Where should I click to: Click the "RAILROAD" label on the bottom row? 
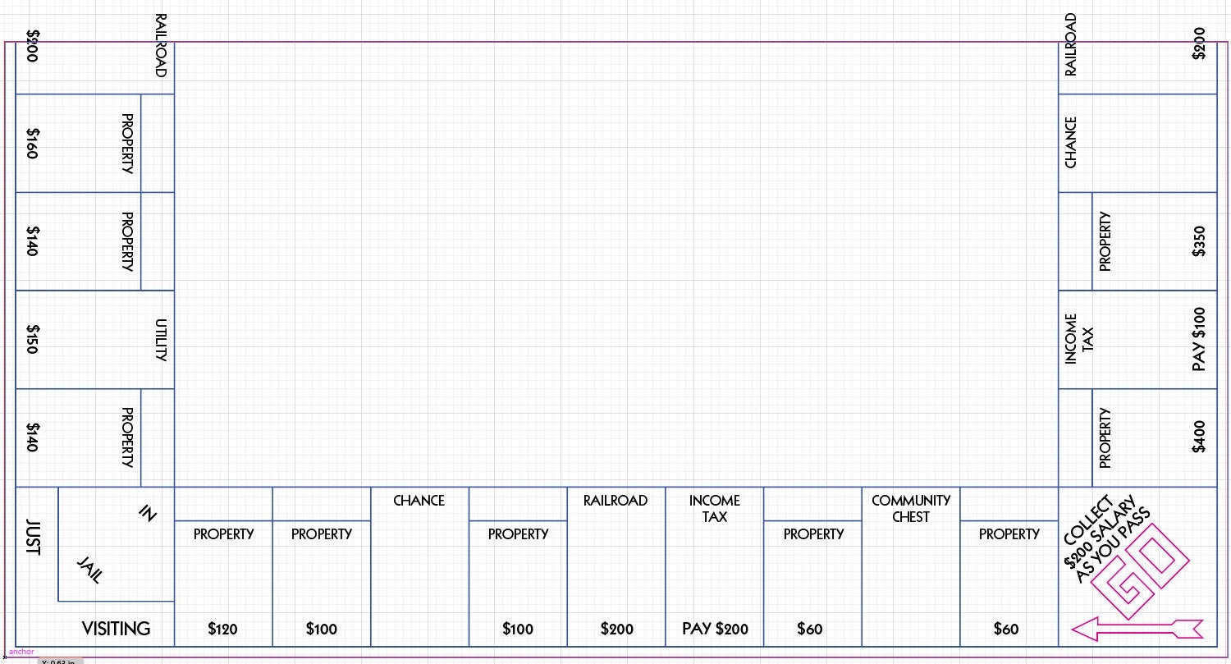pos(615,501)
